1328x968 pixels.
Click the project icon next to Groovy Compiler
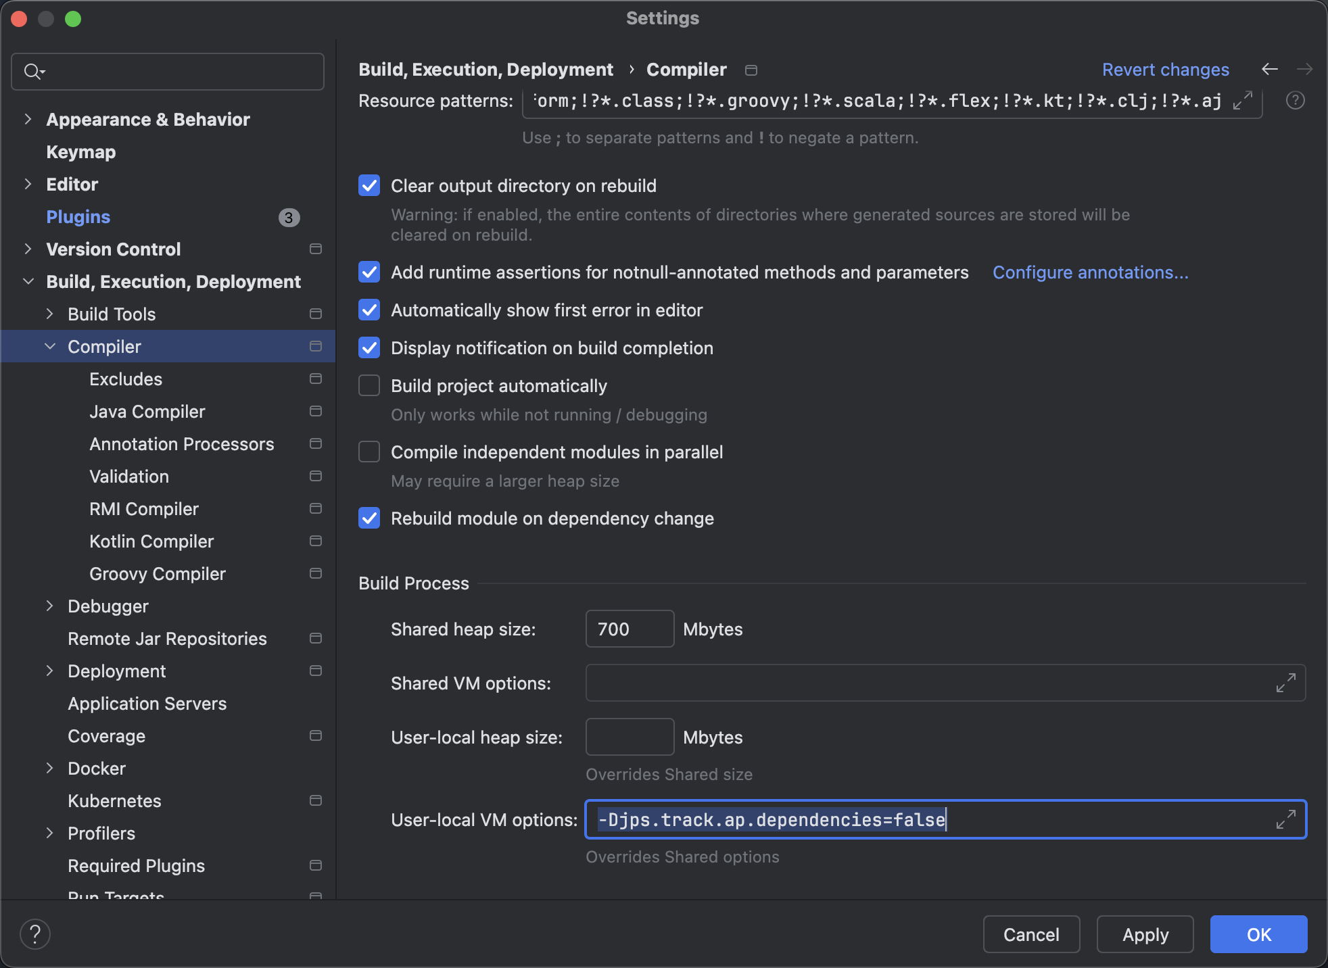[315, 573]
